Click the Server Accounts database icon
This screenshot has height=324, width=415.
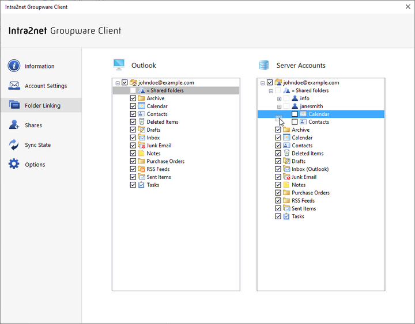pos(264,65)
